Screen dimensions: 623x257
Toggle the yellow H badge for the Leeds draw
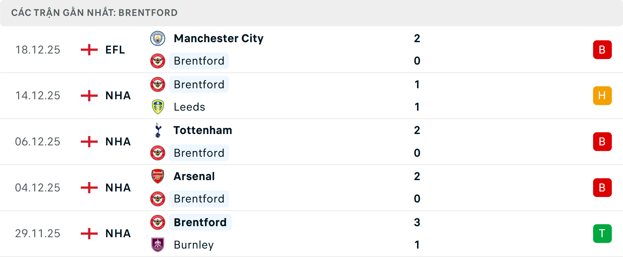(x=603, y=95)
